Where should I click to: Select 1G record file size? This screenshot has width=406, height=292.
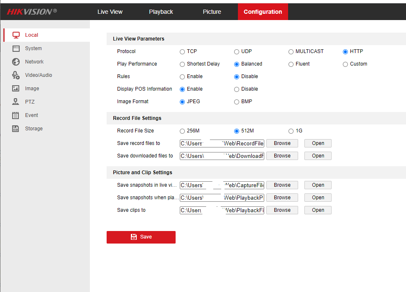pyautogui.click(x=291, y=131)
